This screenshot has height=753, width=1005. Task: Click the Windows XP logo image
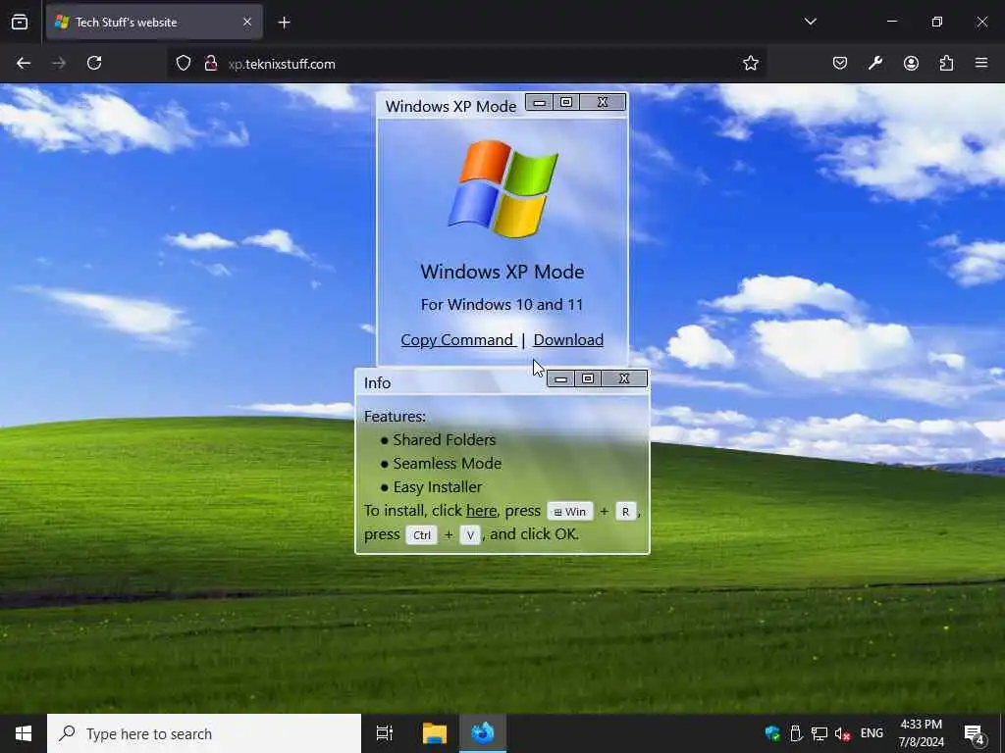coord(503,188)
